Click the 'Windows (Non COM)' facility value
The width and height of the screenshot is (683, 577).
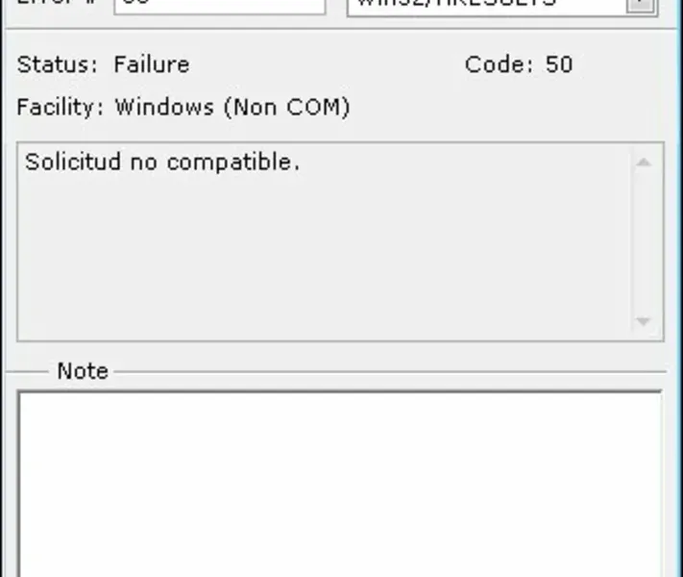click(232, 107)
